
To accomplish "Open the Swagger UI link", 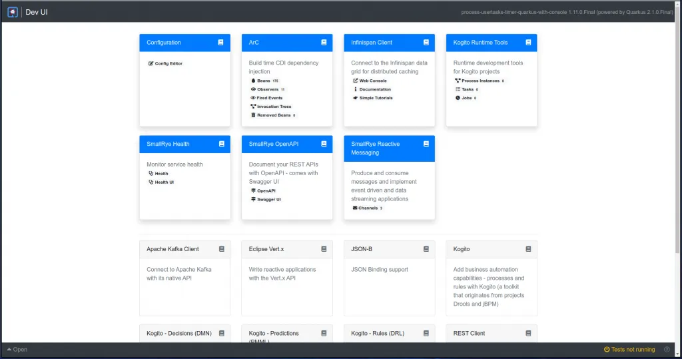I will tap(266, 199).
